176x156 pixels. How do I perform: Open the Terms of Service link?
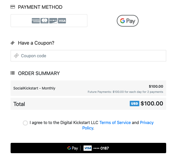tap(115, 122)
